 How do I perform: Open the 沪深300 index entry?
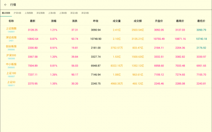pyautogui.click(x=106, y=57)
